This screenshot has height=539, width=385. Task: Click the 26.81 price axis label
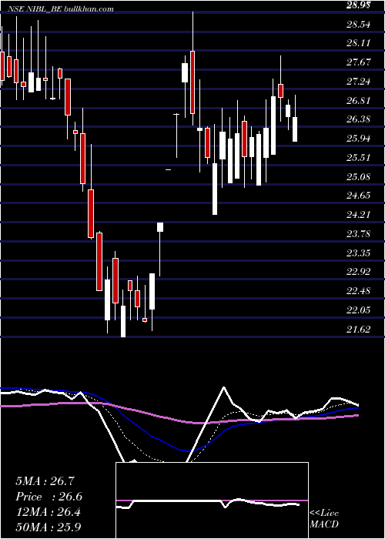click(x=360, y=101)
